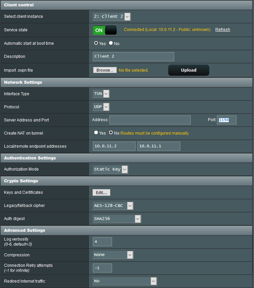Open the Authorization Mode dropdown
This screenshot has height=288, width=254.
coord(110,169)
